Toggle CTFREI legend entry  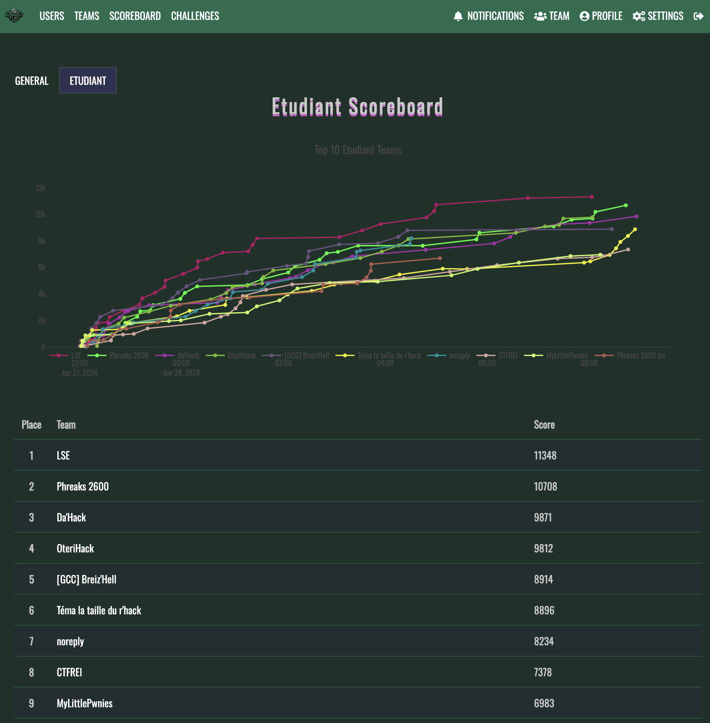pyautogui.click(x=507, y=356)
